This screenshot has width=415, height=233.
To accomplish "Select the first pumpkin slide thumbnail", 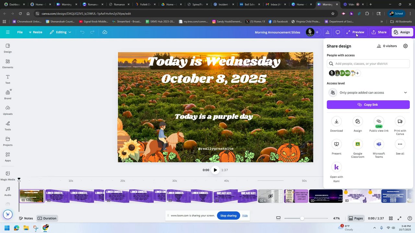I will (32, 196).
